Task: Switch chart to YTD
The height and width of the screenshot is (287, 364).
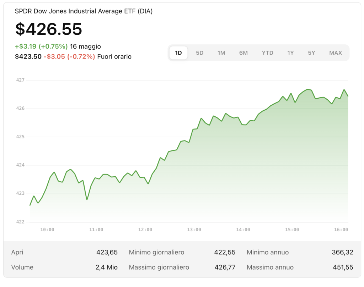Action: pyautogui.click(x=267, y=53)
